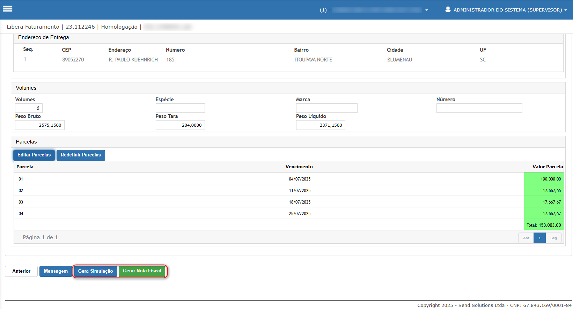Expand the company selector dropdown arrow
Image resolution: width=573 pixels, height=309 pixels.
(426, 10)
